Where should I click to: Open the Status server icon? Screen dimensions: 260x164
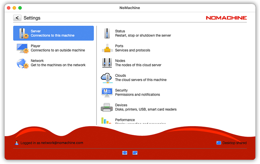point(107,33)
